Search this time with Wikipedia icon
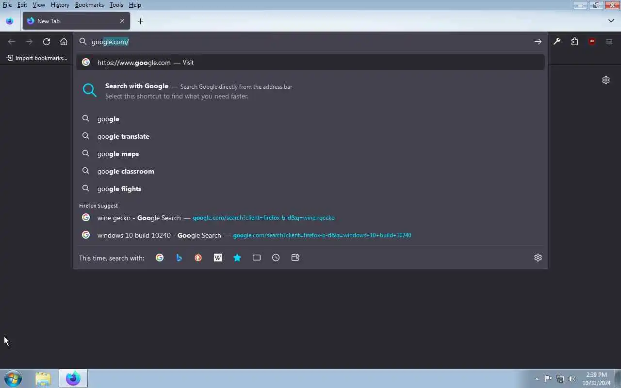Screen dimensions: 621x388 tap(218, 258)
